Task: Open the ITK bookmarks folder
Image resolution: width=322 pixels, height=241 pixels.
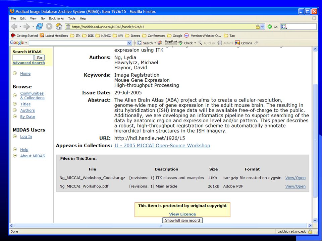Action: (x=75, y=36)
